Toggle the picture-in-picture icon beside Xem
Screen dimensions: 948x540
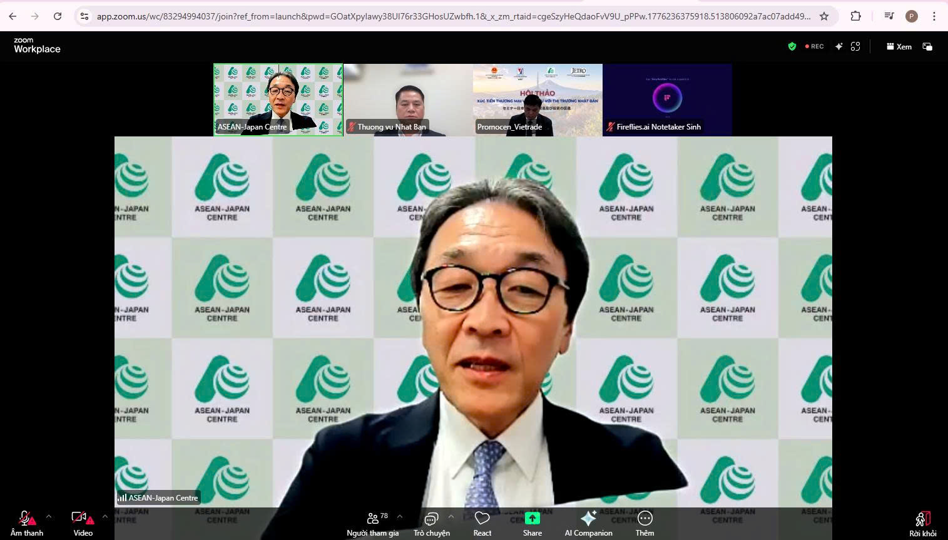[927, 46]
